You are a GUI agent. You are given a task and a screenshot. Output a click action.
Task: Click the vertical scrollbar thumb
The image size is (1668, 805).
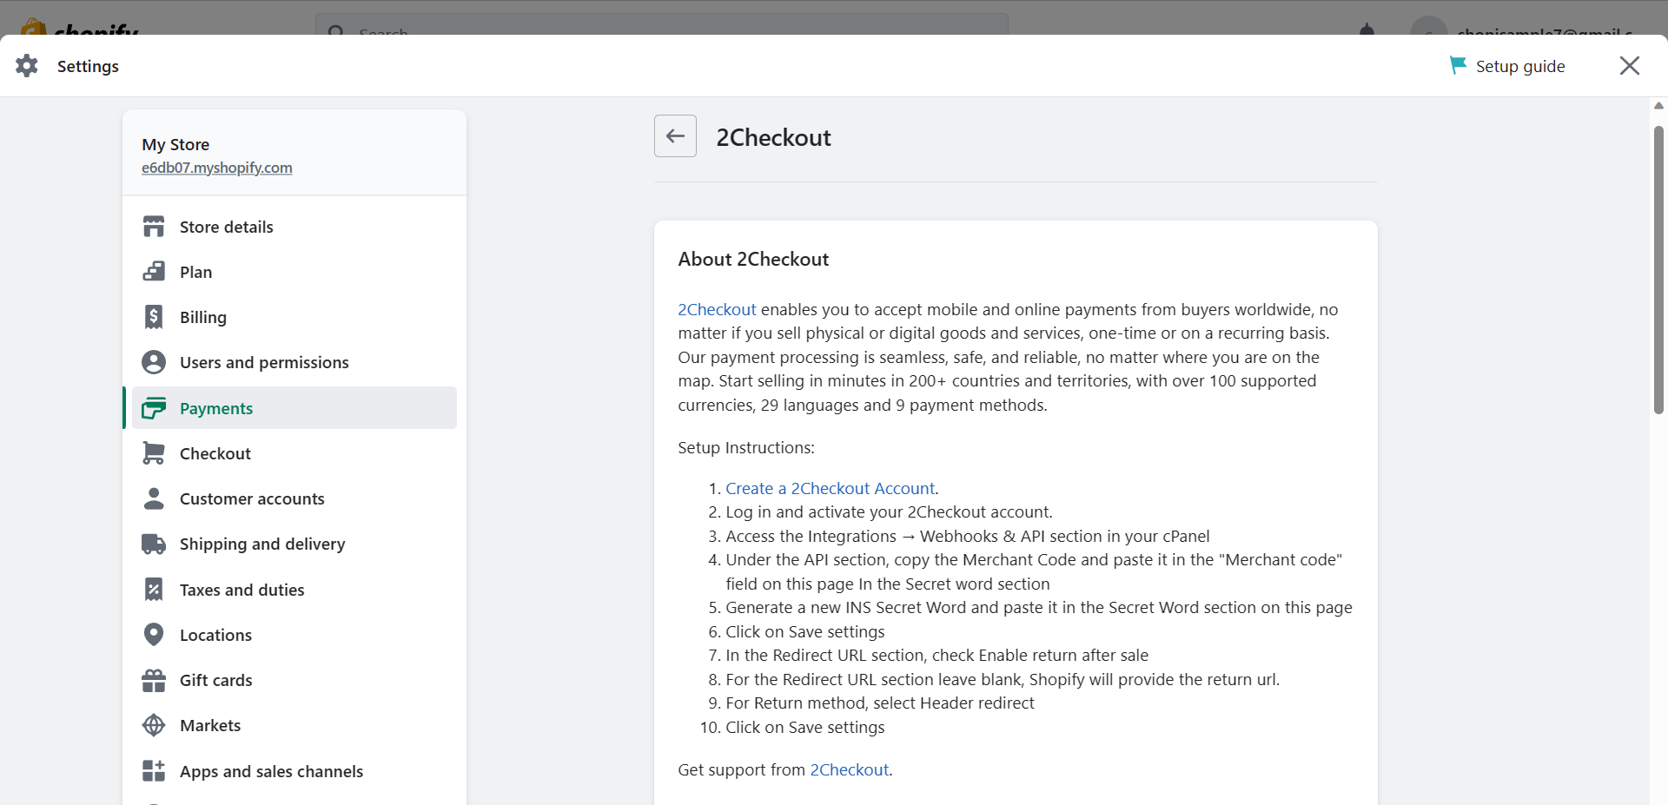pyautogui.click(x=1658, y=269)
